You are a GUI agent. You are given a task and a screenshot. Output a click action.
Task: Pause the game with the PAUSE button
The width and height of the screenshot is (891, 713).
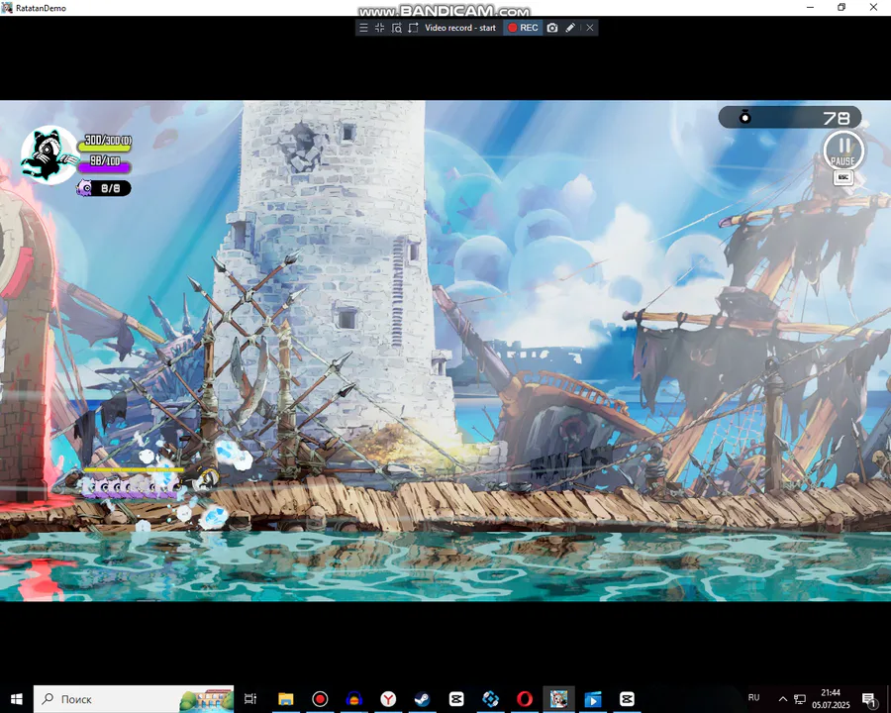pyautogui.click(x=843, y=151)
